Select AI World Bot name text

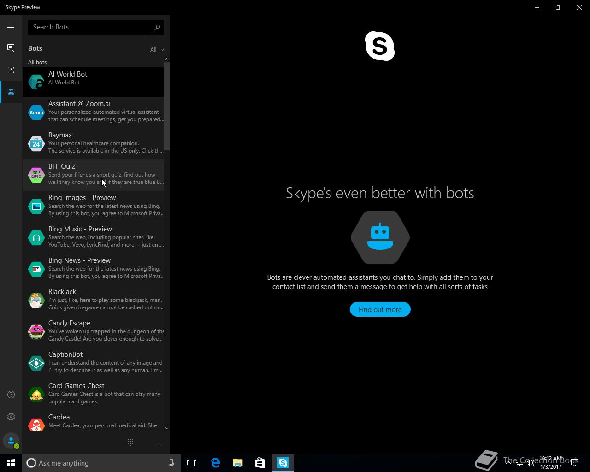pos(68,74)
